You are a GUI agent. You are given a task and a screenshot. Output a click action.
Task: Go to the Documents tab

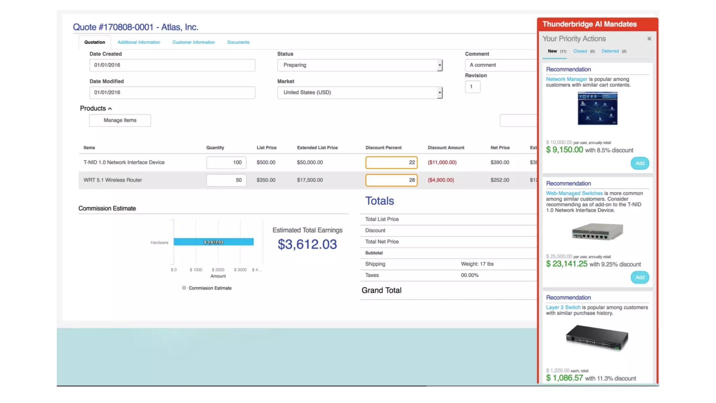pos(238,42)
